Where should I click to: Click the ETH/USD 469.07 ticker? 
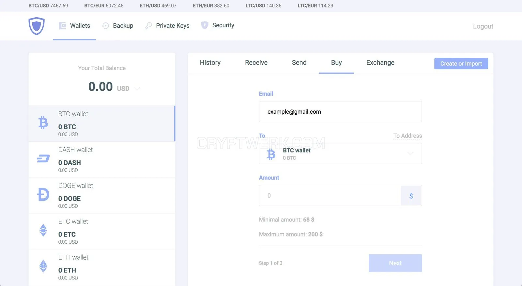(x=158, y=6)
